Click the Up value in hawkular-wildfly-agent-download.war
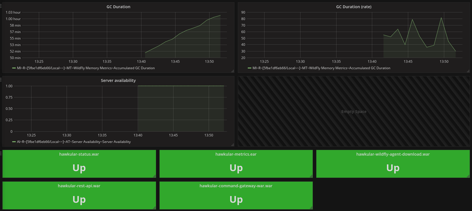The width and height of the screenshot is (472, 211). pos(393,168)
